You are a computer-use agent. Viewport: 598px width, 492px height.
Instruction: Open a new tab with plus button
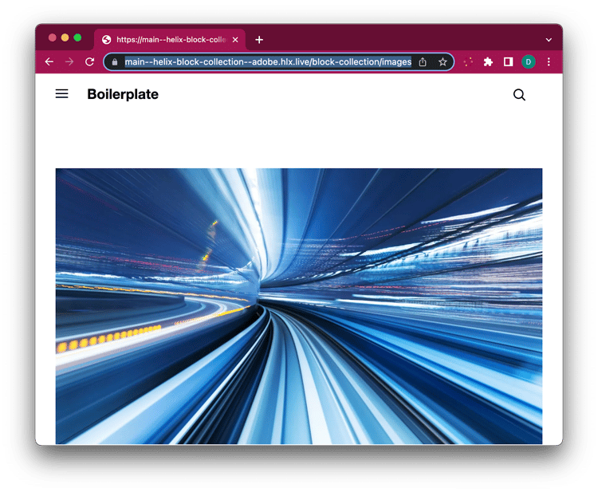click(x=259, y=40)
